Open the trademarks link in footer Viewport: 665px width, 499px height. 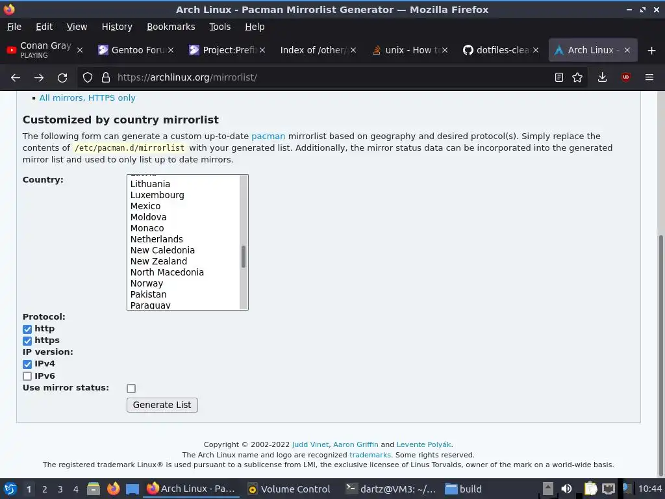click(370, 455)
